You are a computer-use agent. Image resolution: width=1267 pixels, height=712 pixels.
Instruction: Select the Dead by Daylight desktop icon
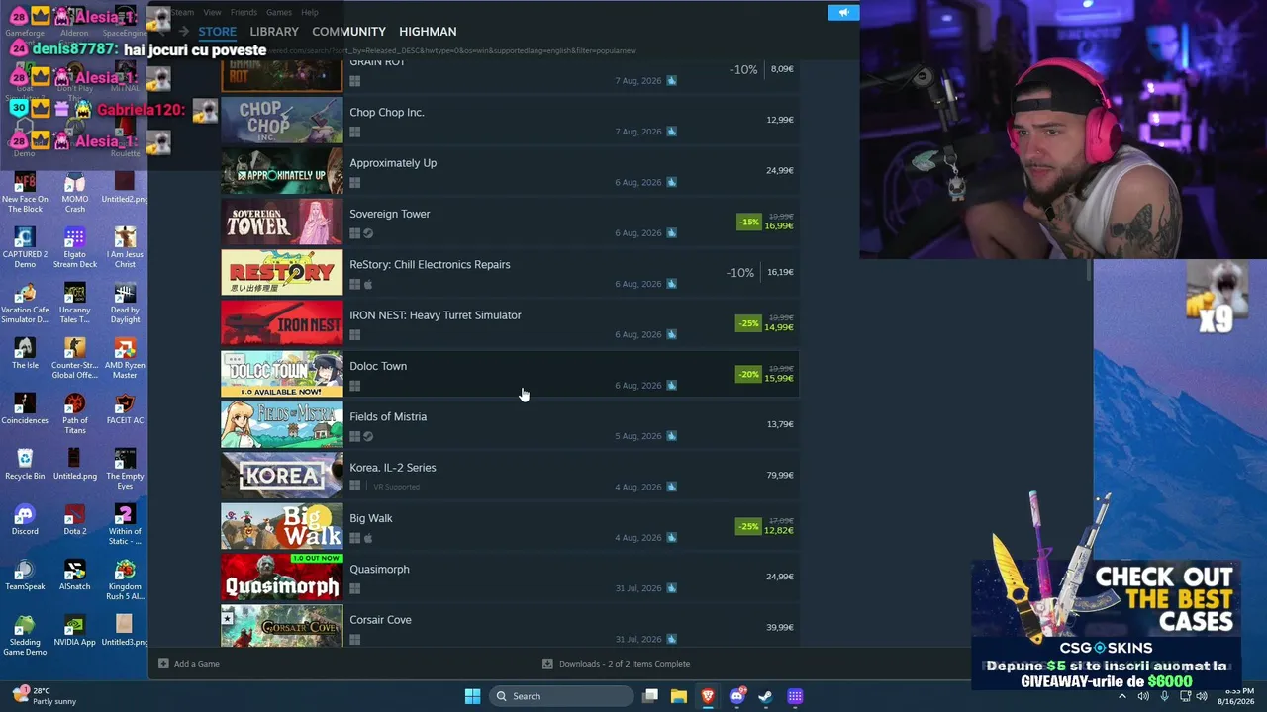pyautogui.click(x=125, y=303)
